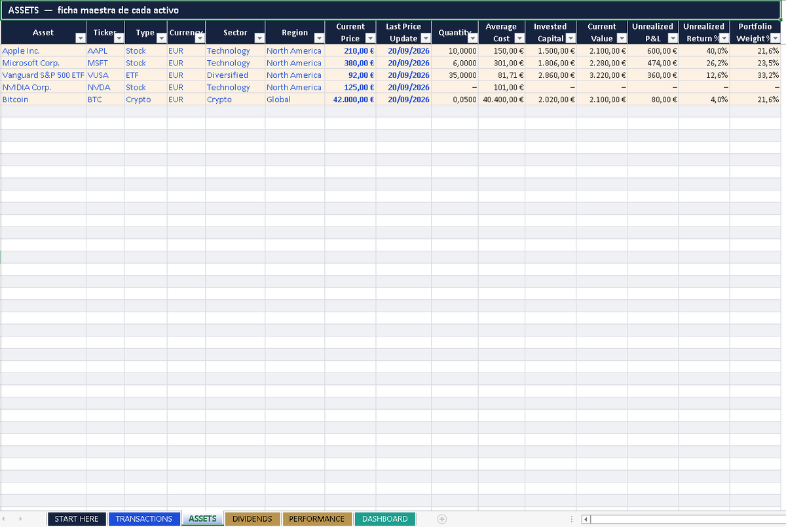Open the Type column filter dropdown

[x=162, y=39]
